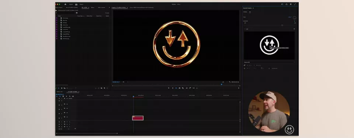Open Timeline display settings wrench
354x138 pixels.
point(70,96)
